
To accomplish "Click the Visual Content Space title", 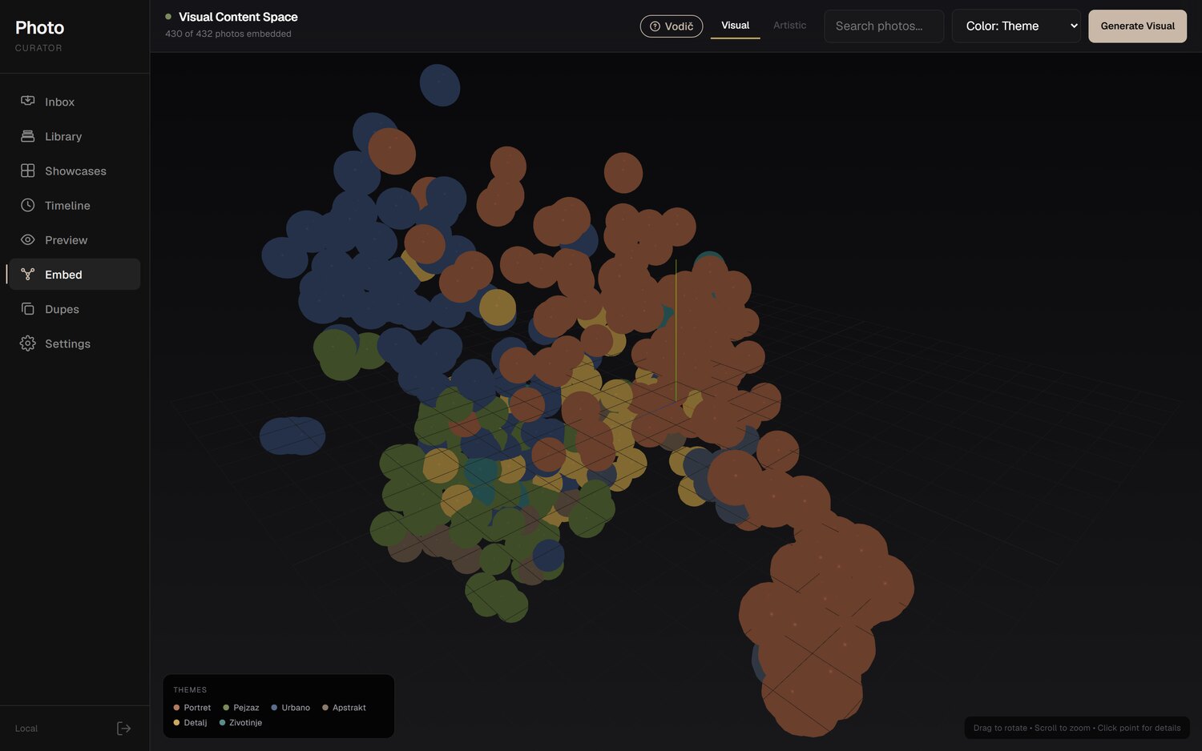I will point(238,17).
